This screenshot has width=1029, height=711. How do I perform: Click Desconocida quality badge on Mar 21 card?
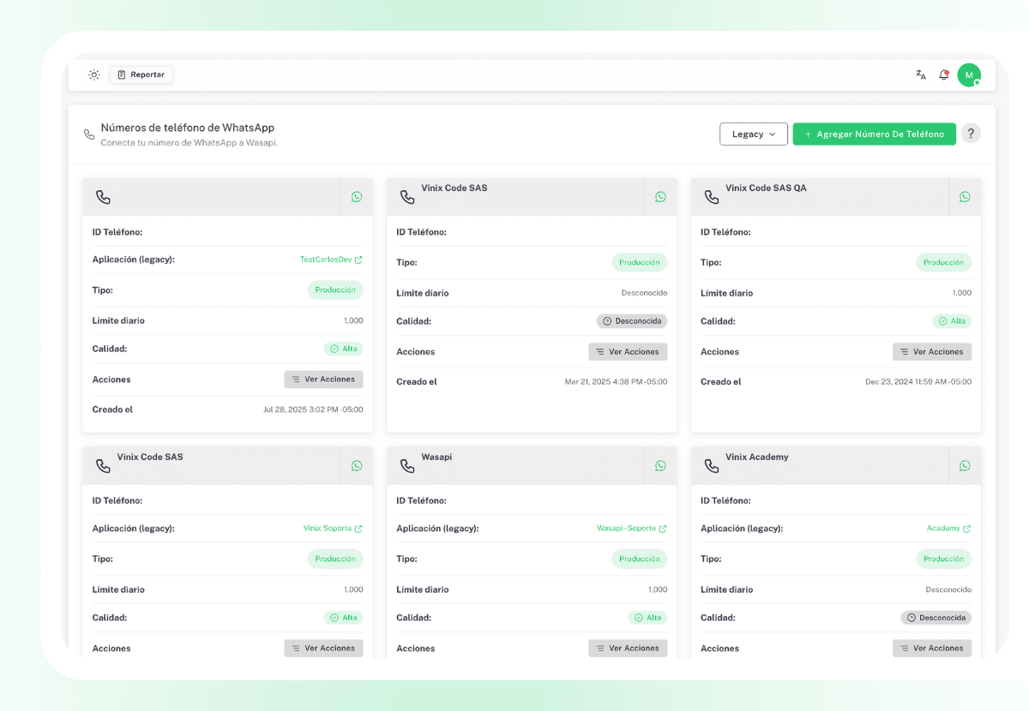[x=632, y=321]
